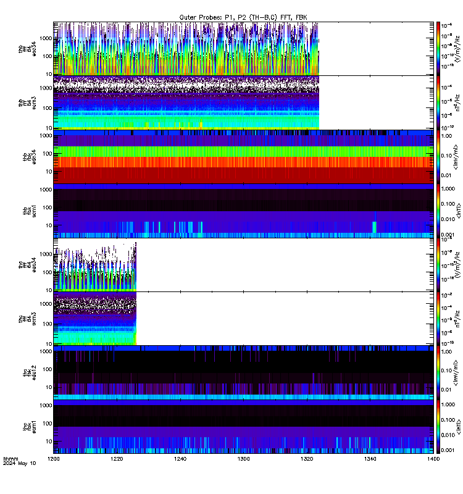463x494 pixels.
Task: Click the plot title 'Outer Probes: P1, P2 (TH-B,C) FFT, FBK'
Action: coord(243,17)
